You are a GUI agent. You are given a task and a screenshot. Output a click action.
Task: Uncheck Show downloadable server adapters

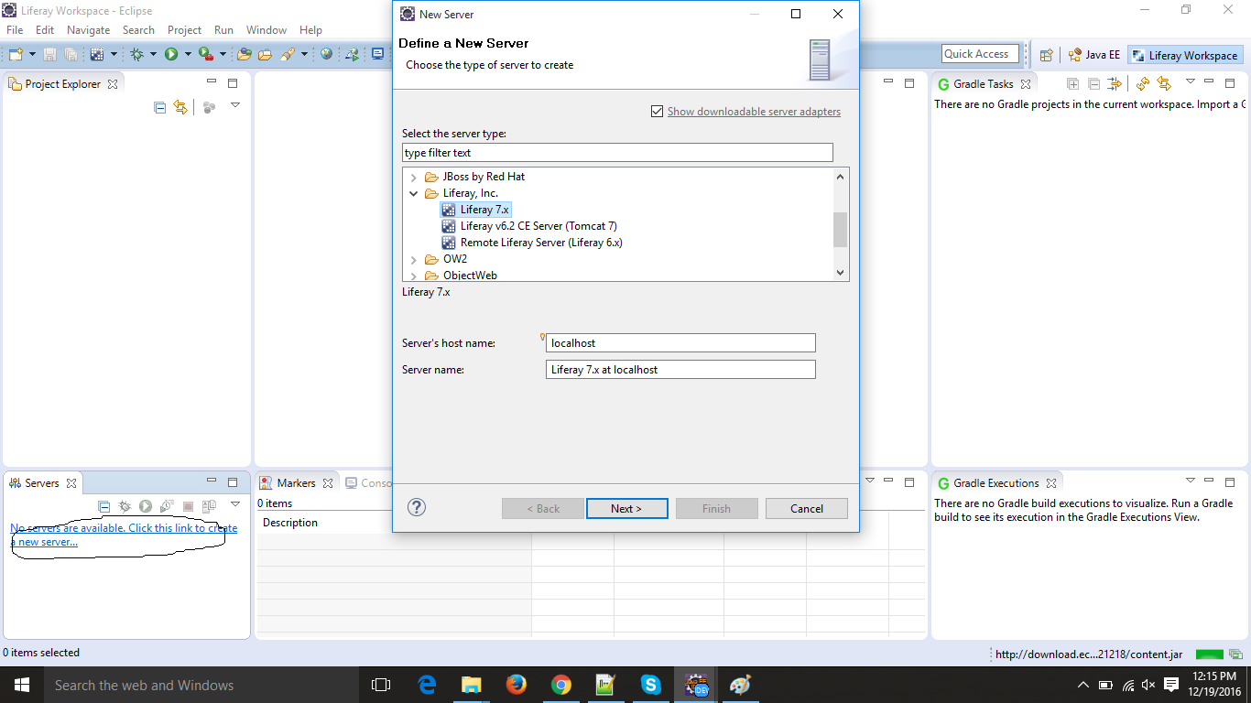pos(658,111)
